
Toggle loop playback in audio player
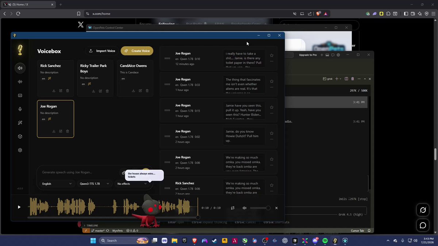(x=233, y=208)
